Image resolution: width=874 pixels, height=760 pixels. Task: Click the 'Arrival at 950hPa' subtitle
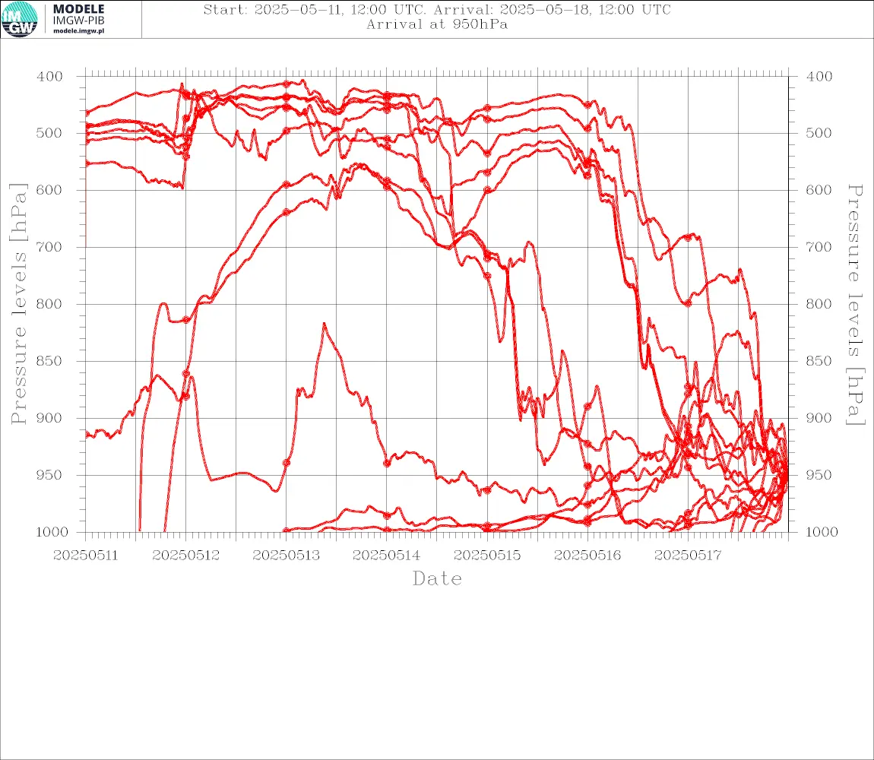(x=437, y=24)
